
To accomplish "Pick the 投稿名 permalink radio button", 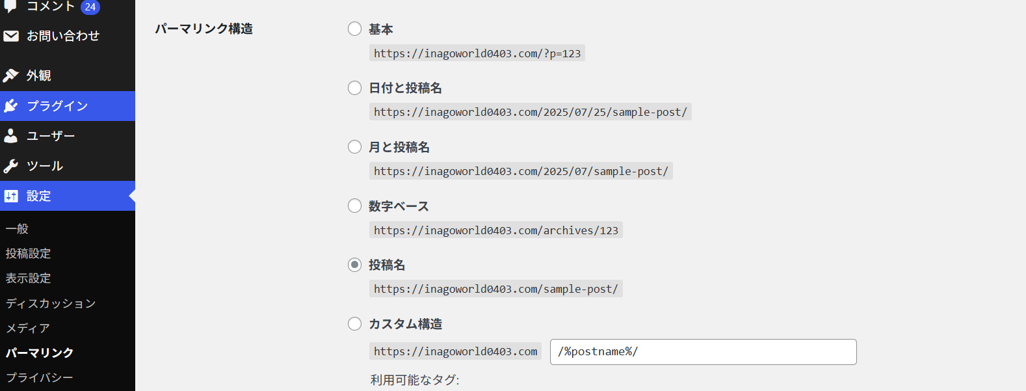I will (x=354, y=265).
